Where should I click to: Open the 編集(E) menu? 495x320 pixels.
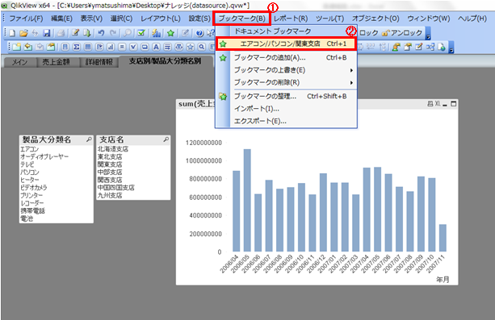[62, 19]
